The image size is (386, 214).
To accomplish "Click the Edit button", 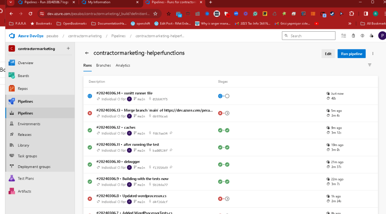I will (328, 54).
